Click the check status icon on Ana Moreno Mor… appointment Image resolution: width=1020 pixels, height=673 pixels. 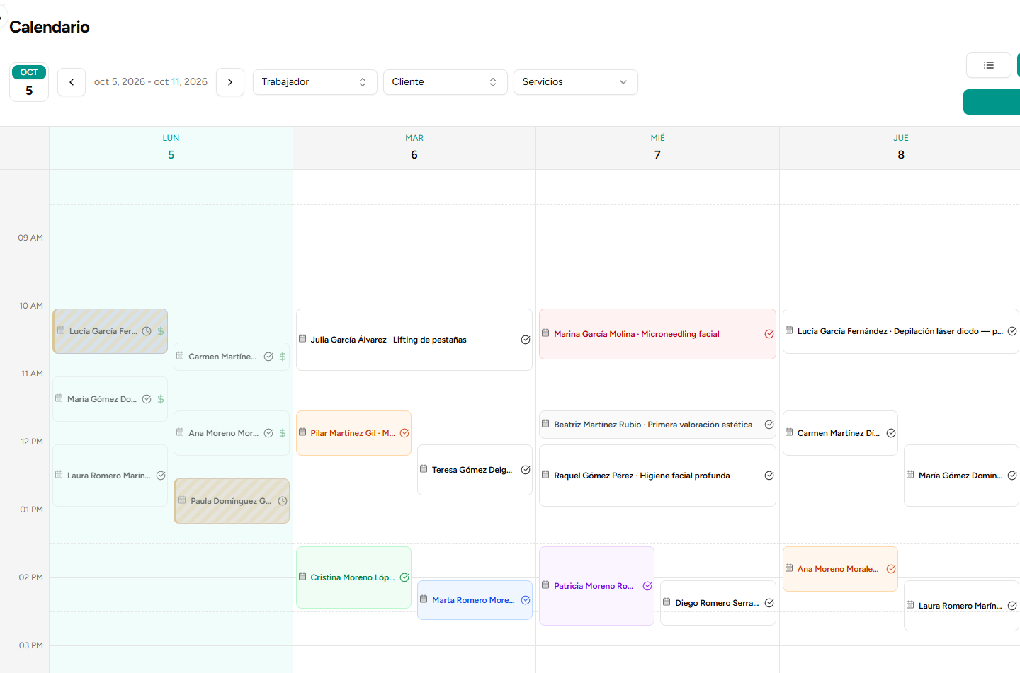click(x=268, y=433)
